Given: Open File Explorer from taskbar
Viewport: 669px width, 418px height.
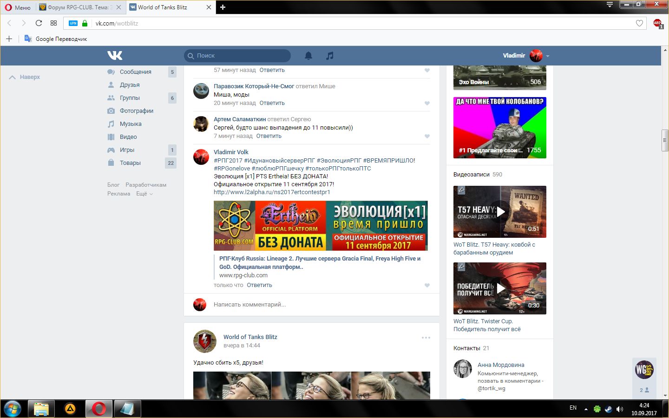Looking at the screenshot, I should pyautogui.click(x=41, y=409).
